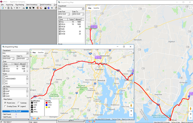
Task: Click the ID toolbar icon
Action: 52,8
